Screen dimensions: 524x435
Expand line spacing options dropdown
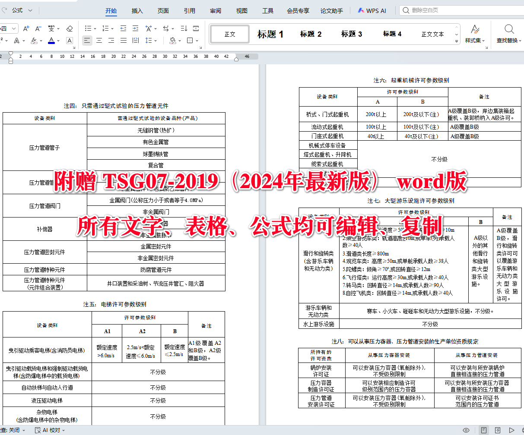(x=156, y=41)
